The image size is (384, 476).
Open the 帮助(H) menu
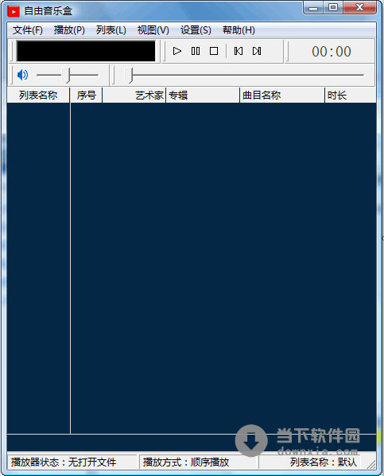pos(239,30)
